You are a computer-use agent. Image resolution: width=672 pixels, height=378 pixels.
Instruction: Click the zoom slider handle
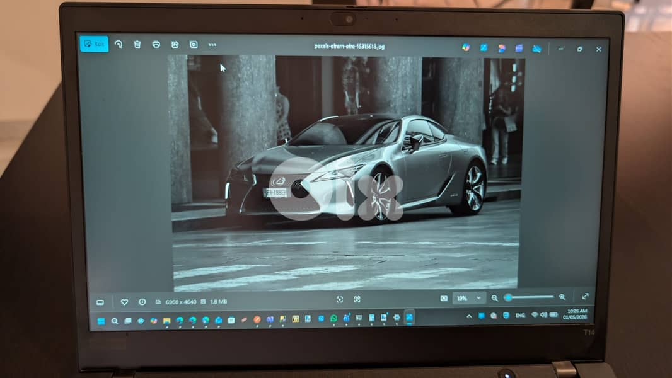[508, 297]
